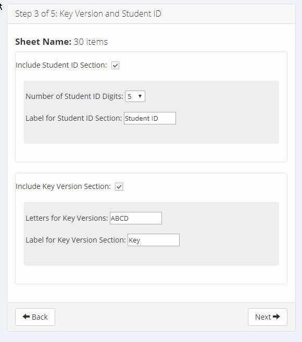The width and height of the screenshot is (302, 342).
Task: Click the 30 items sheet name value
Action: tap(91, 42)
